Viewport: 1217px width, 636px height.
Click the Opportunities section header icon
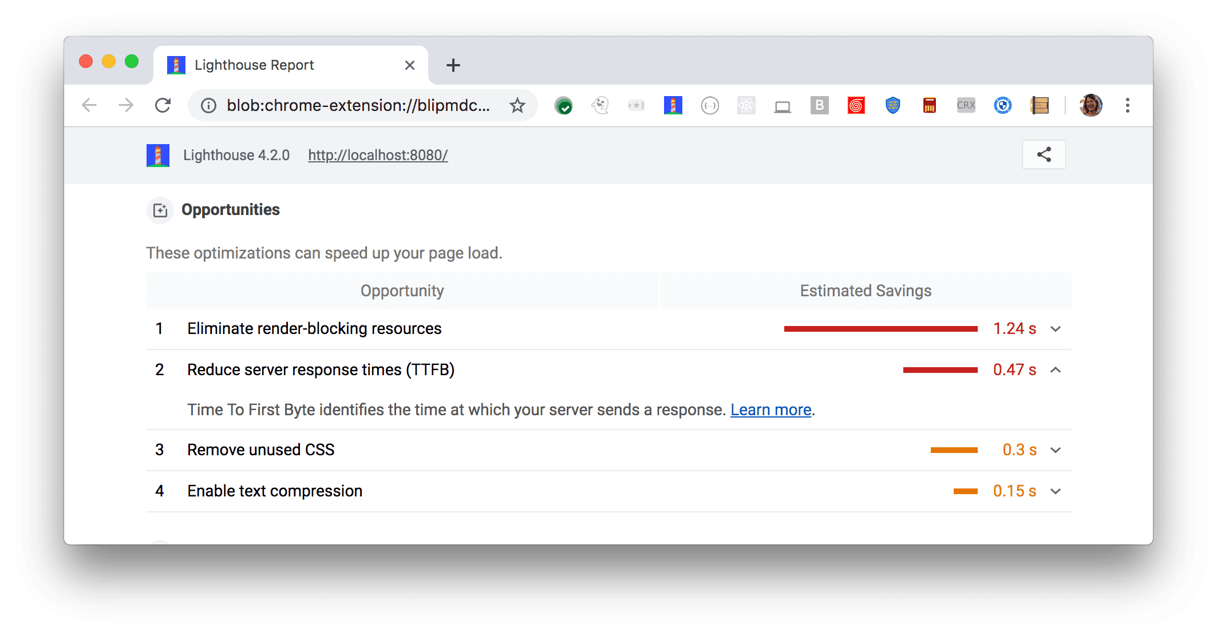[159, 210]
